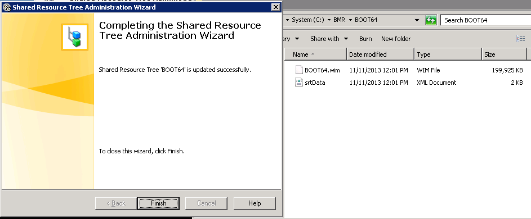Select the BOOT64.wim file icon
This screenshot has height=219, width=531.
(x=298, y=70)
